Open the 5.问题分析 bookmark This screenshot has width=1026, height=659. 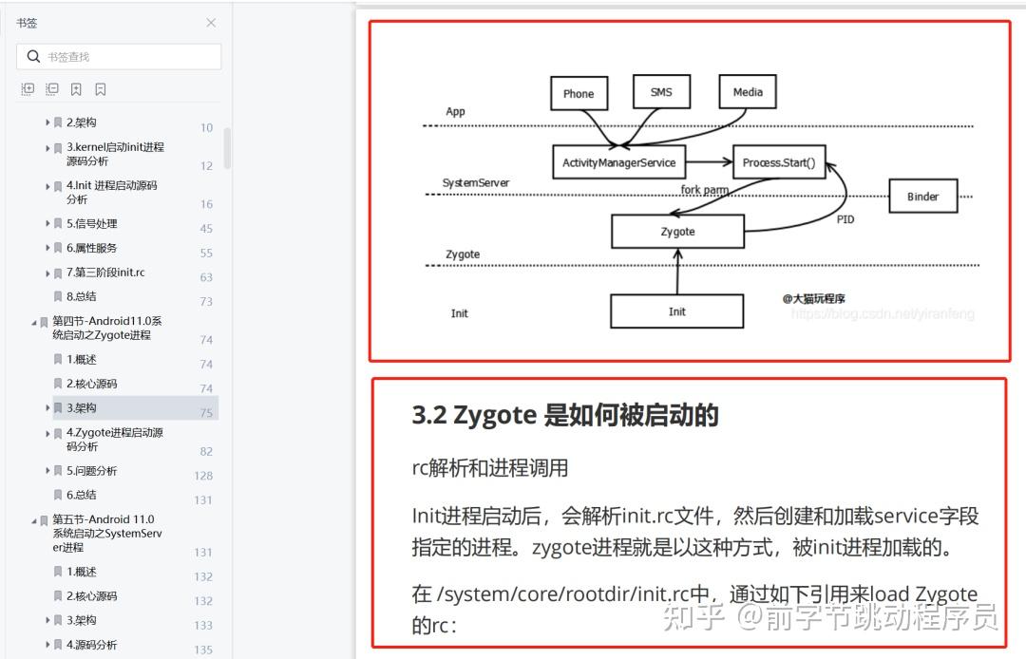[92, 470]
